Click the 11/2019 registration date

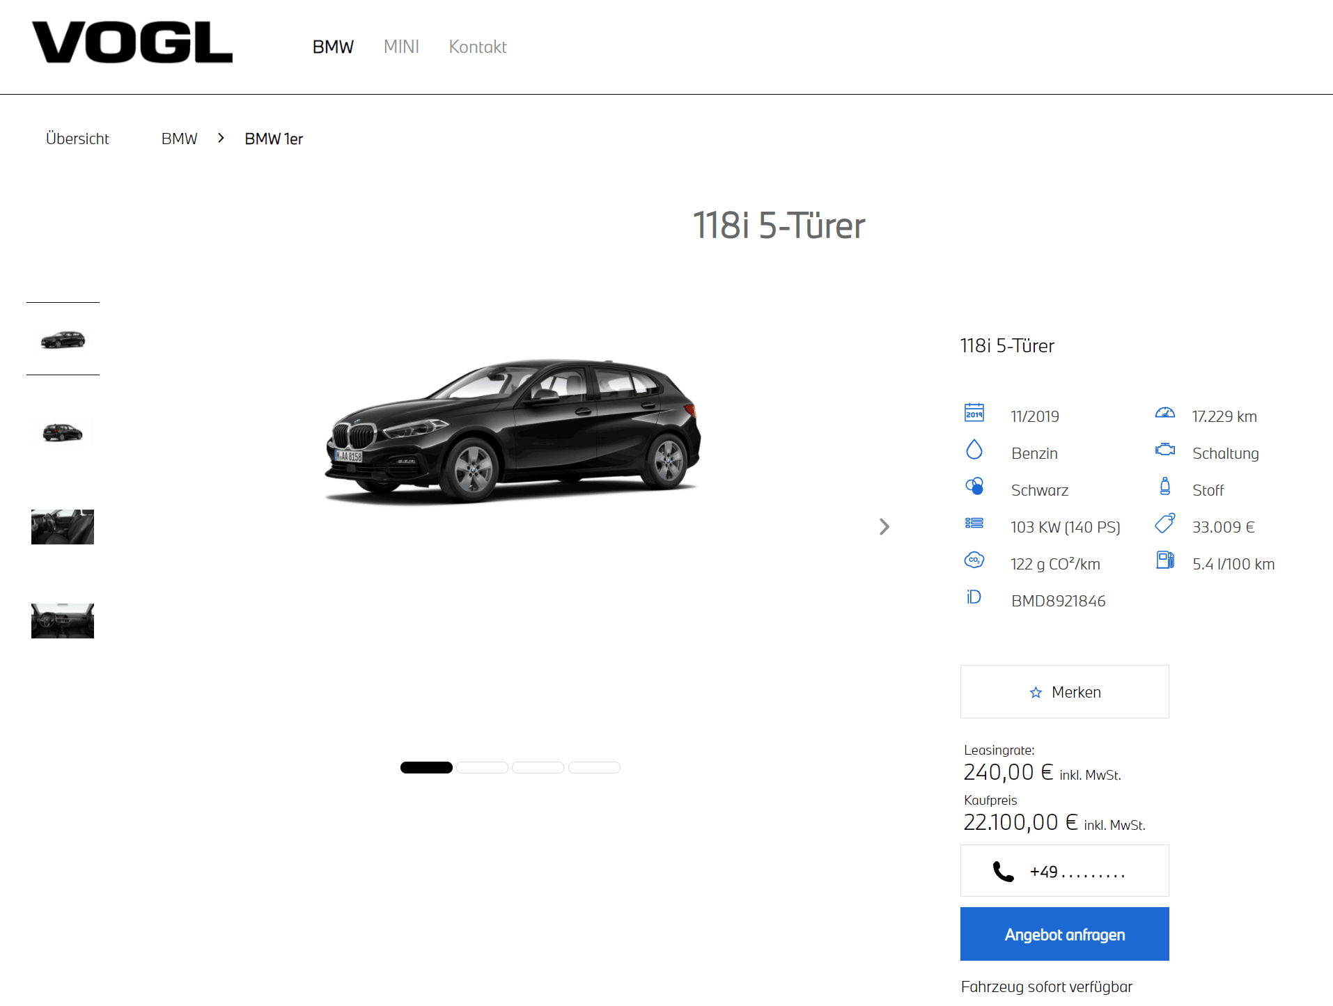pyautogui.click(x=1035, y=416)
